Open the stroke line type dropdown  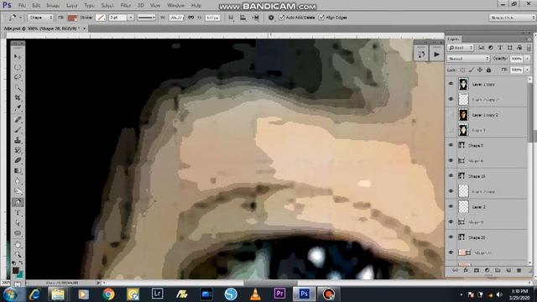tap(146, 18)
